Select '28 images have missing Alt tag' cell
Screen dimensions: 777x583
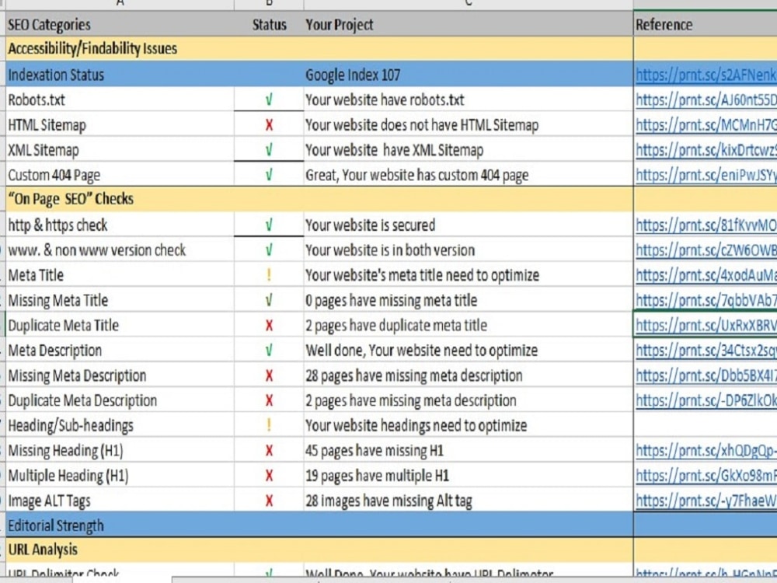469,501
